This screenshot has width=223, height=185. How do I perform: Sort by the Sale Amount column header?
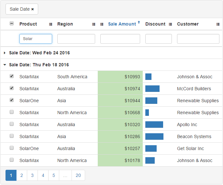tap(122, 24)
